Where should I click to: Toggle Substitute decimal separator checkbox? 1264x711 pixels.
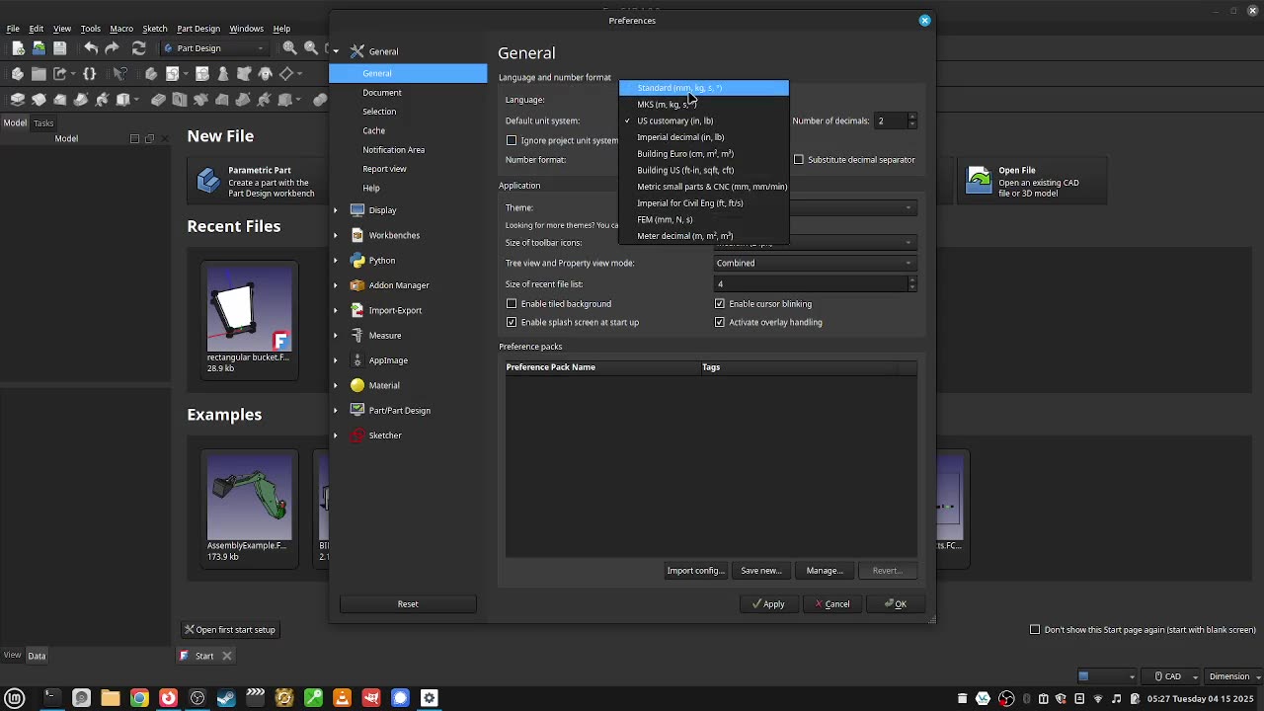pyautogui.click(x=799, y=159)
